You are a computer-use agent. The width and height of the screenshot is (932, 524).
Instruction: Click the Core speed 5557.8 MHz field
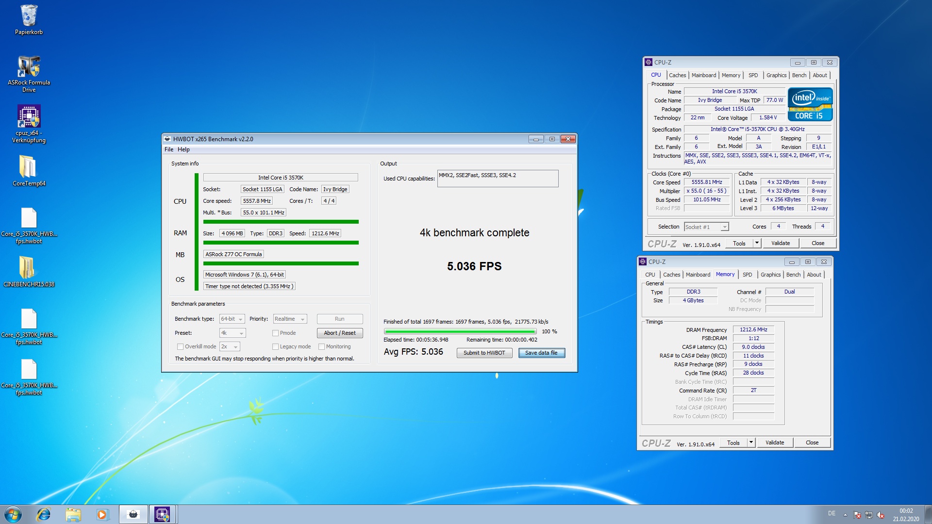point(257,201)
